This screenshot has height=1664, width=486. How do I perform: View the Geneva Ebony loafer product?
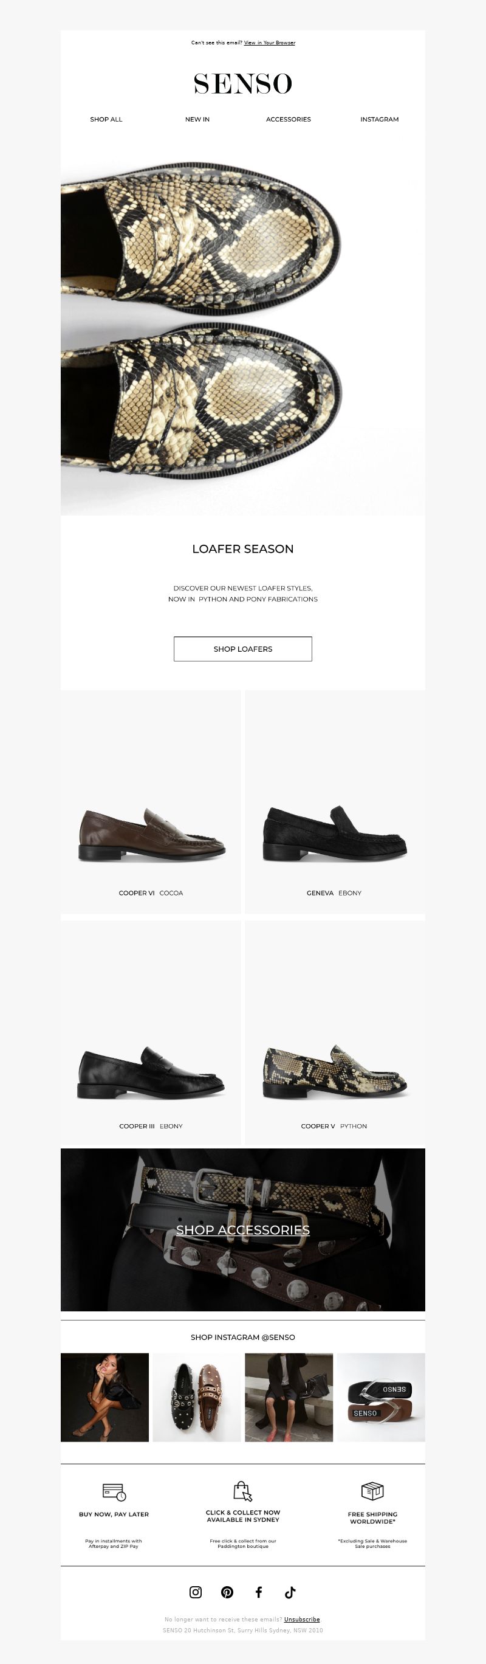pyautogui.click(x=335, y=802)
